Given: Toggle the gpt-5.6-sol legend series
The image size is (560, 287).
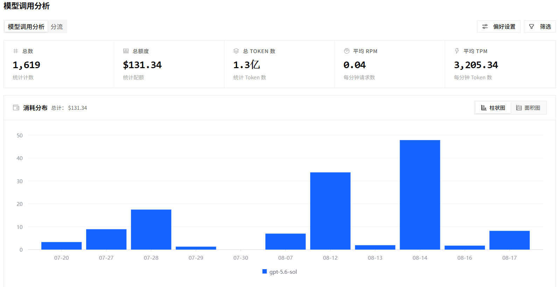Looking at the screenshot, I should tap(280, 272).
